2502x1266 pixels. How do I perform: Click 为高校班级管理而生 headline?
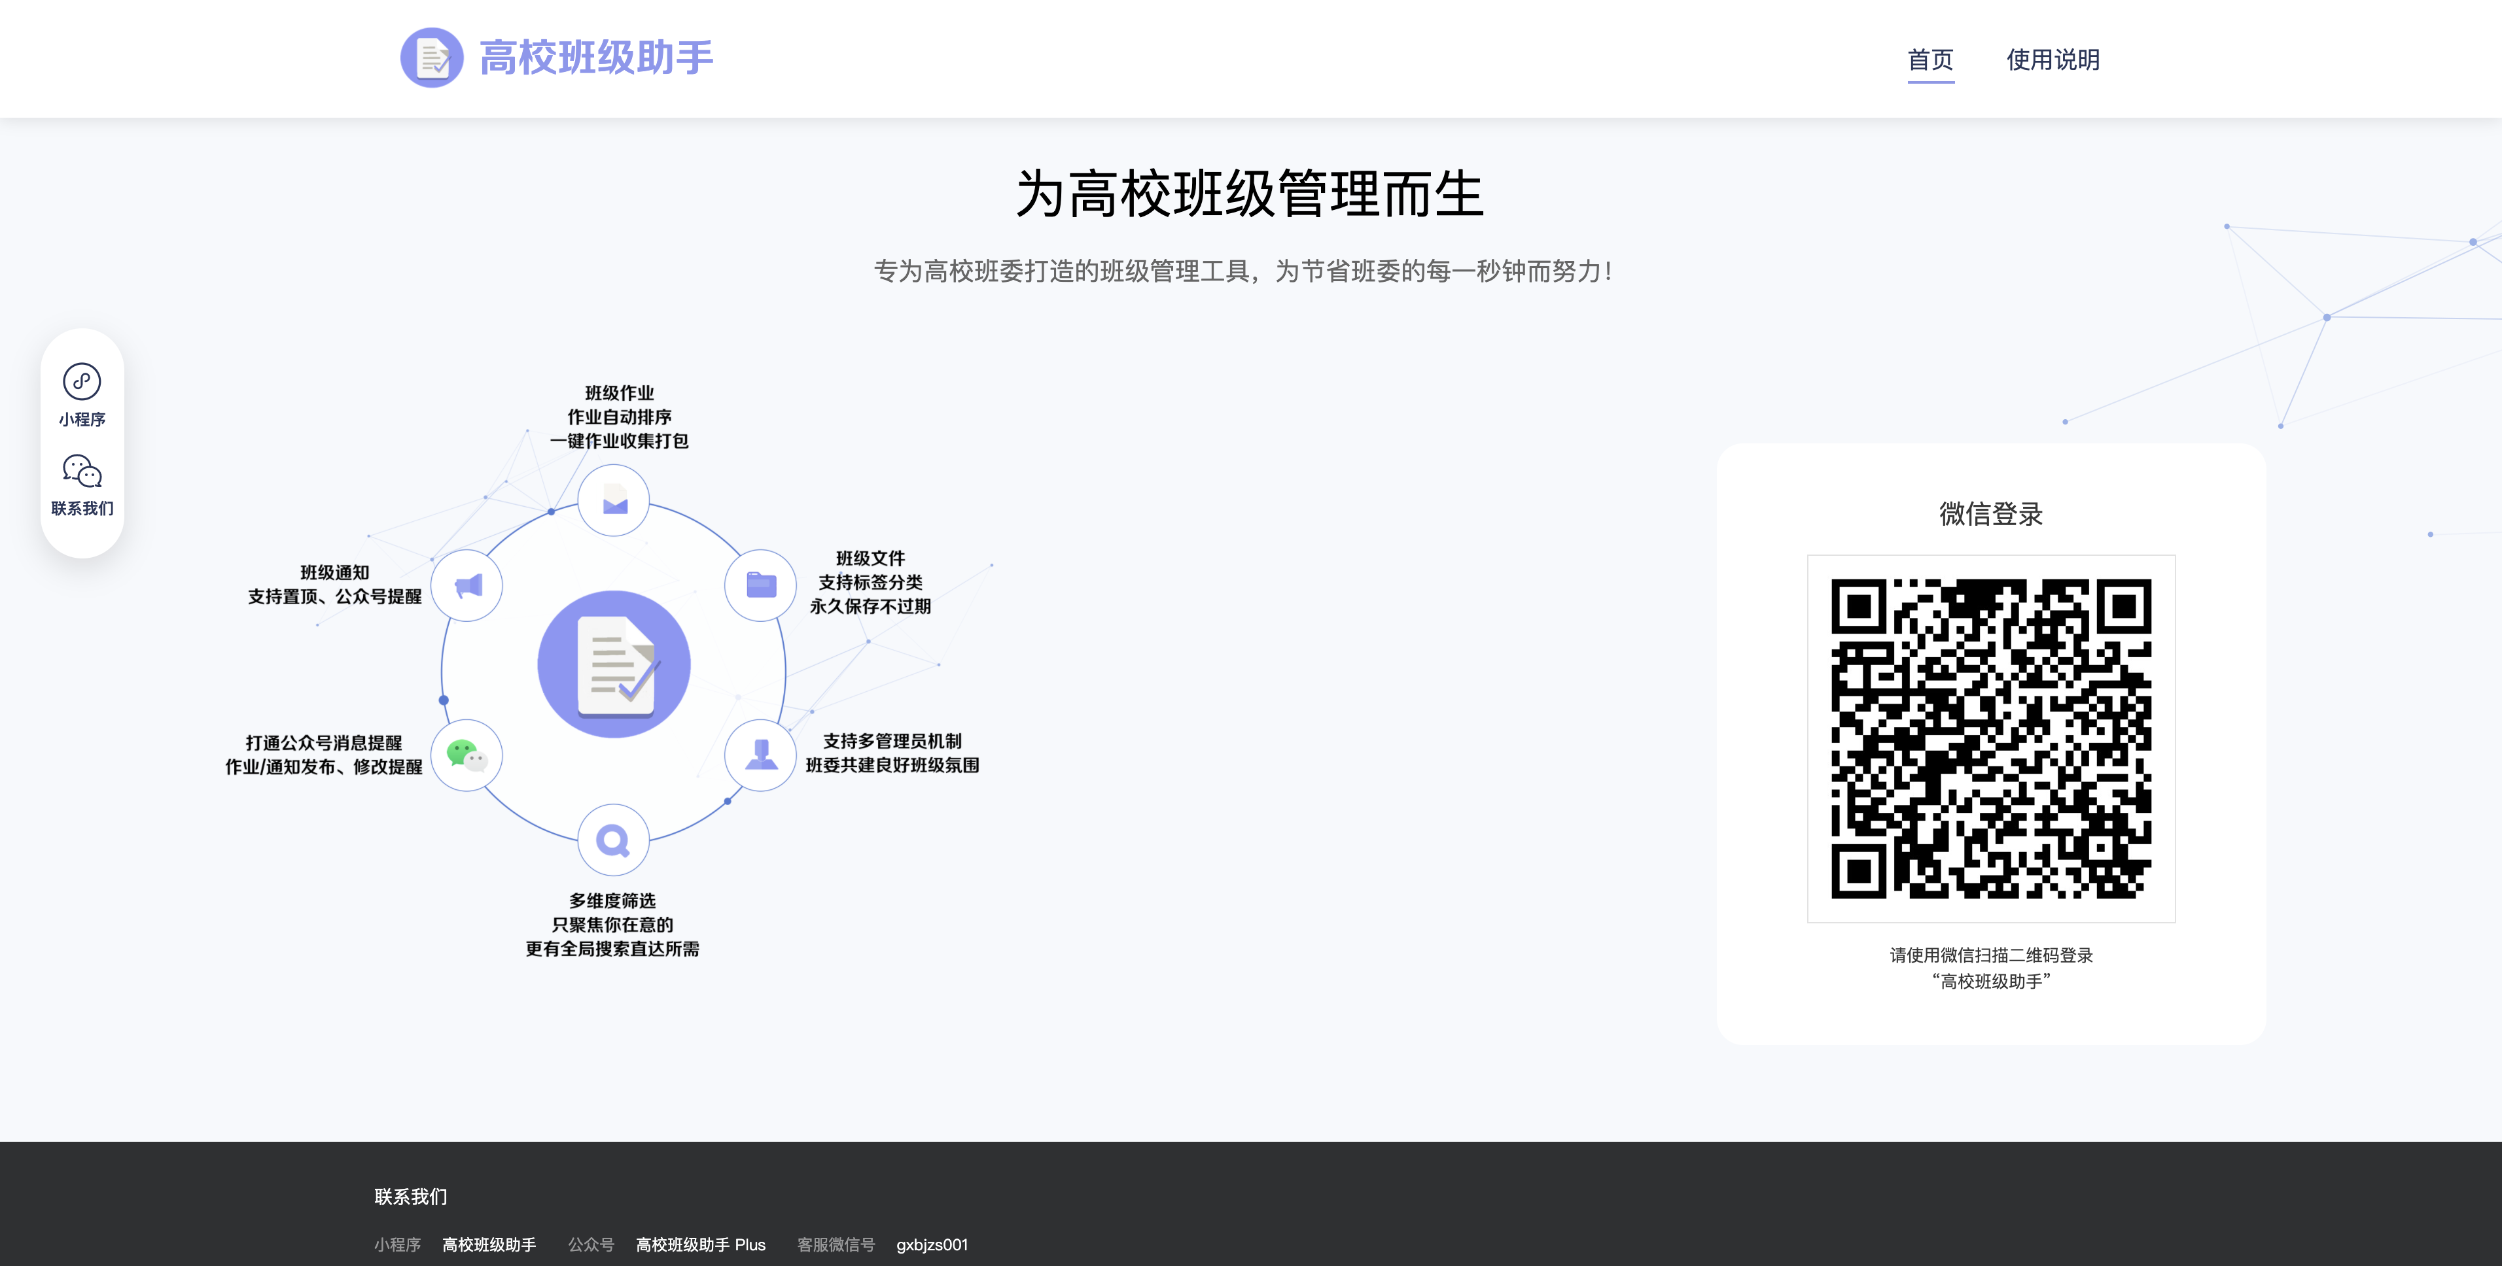(1250, 193)
